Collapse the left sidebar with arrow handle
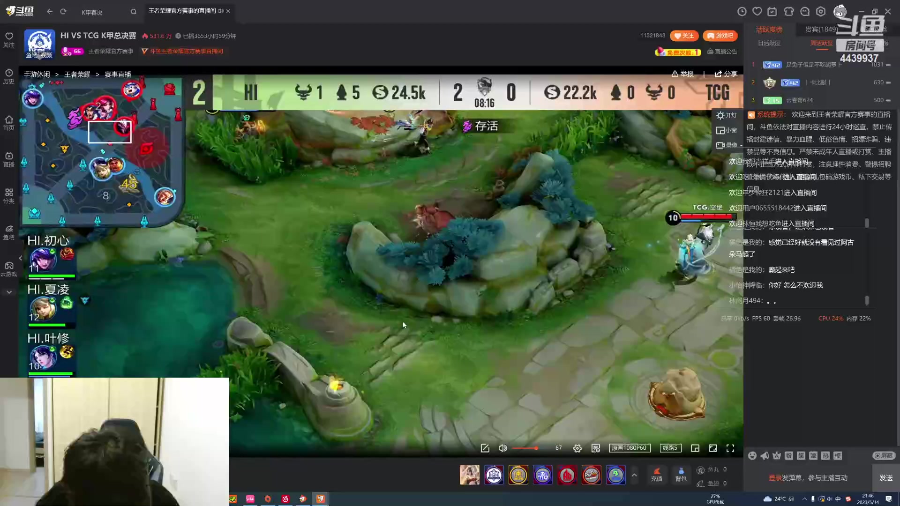The image size is (900, 506). pos(20,258)
